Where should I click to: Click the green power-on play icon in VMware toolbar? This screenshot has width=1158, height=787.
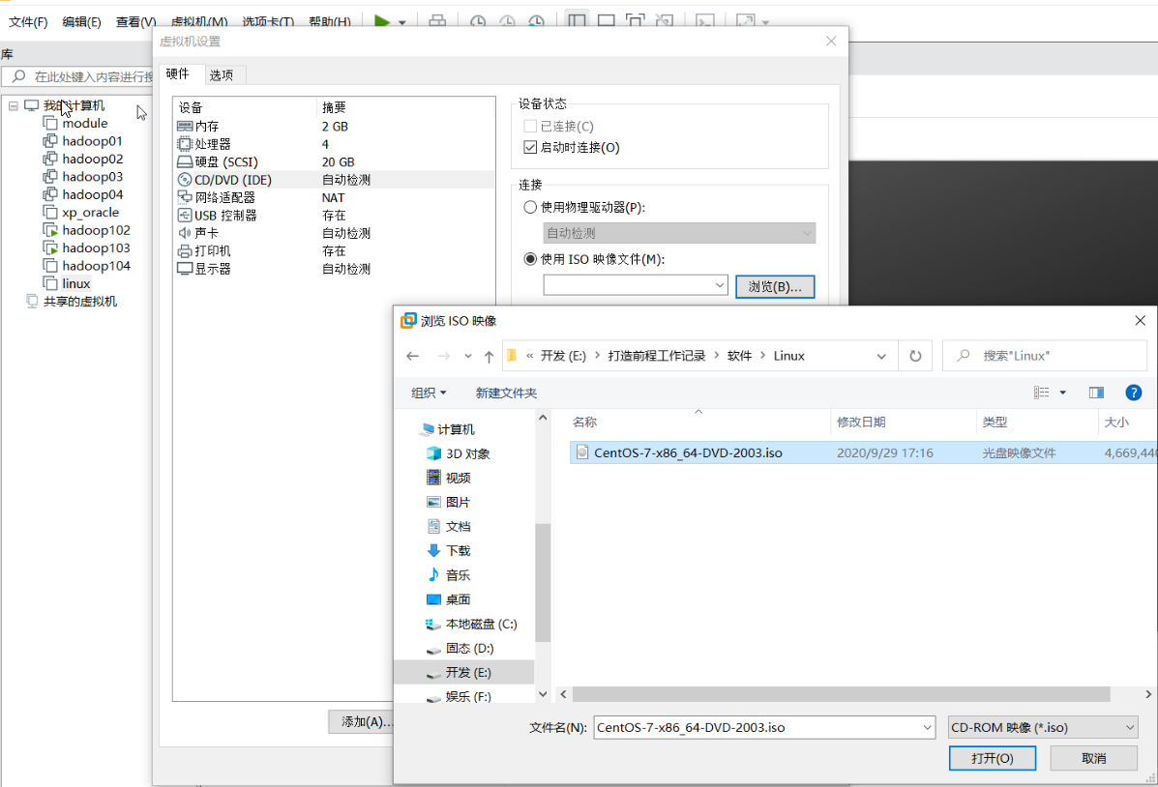tap(382, 21)
